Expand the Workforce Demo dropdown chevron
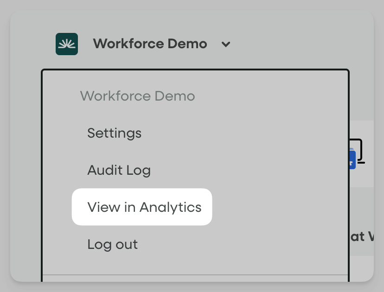Image resolution: width=384 pixels, height=292 pixels. [225, 44]
